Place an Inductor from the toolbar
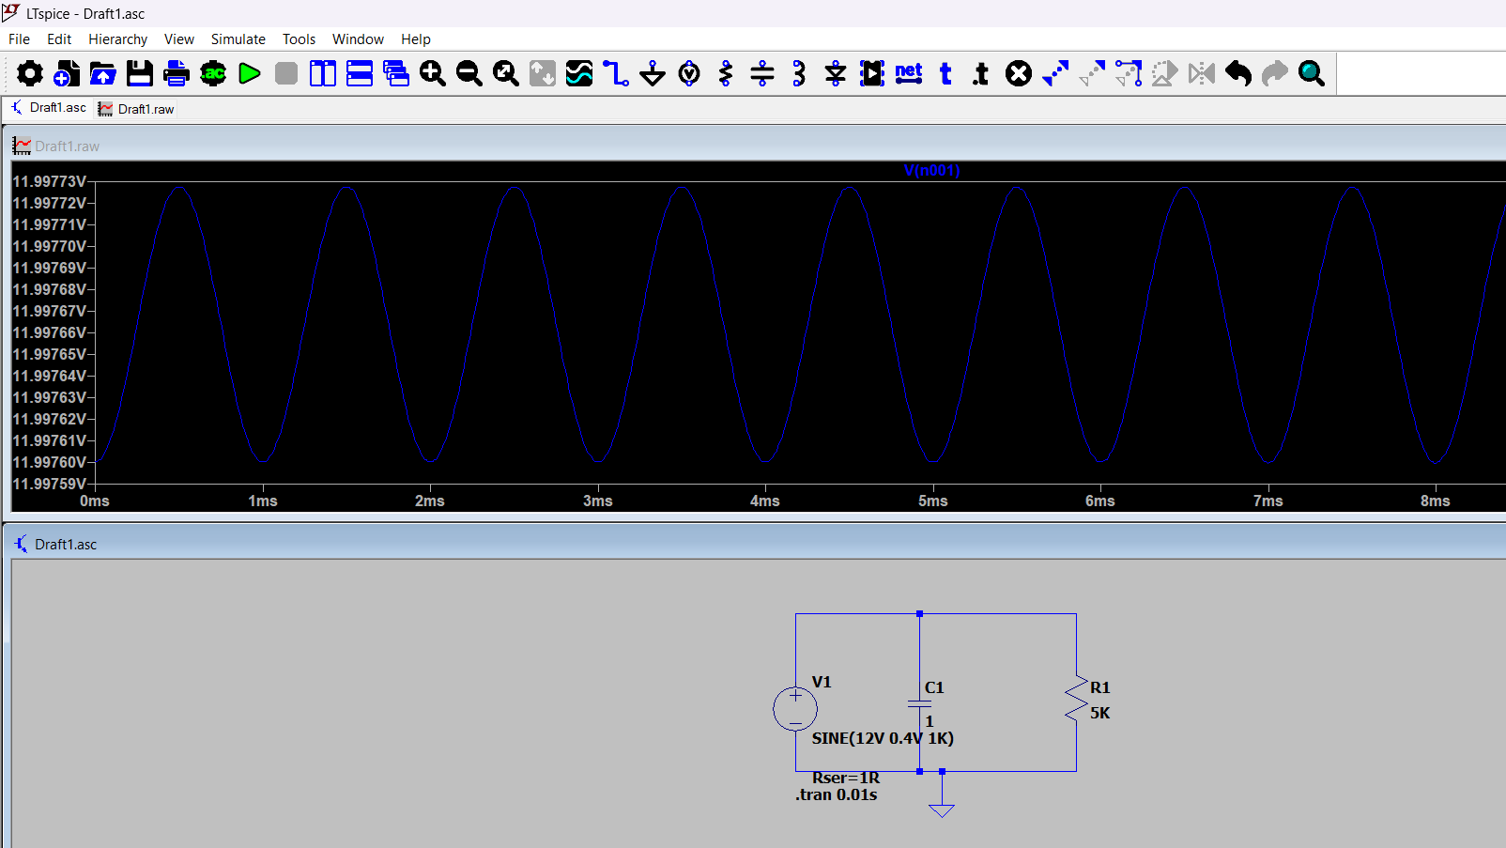The width and height of the screenshot is (1506, 848). tap(799, 73)
